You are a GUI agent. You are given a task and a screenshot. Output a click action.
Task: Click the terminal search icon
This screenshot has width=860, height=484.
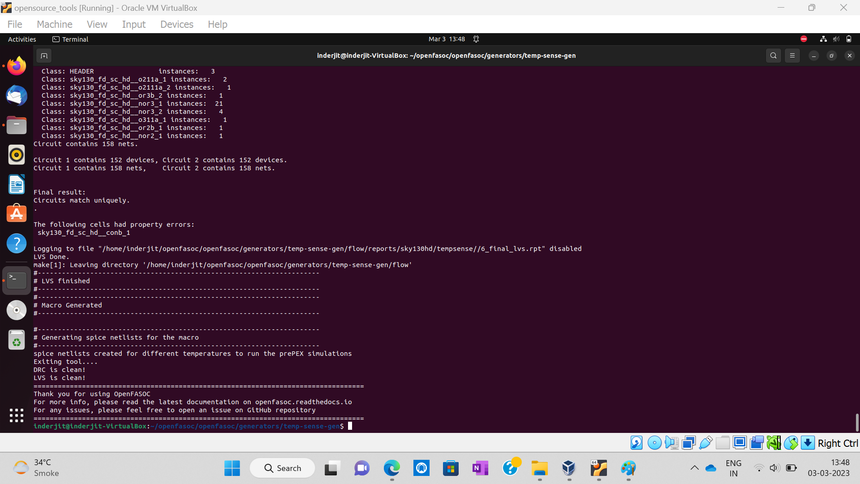[x=773, y=56]
